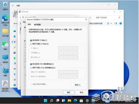This screenshot has height=104, width=139.
Task: Open Gaming icon in Settings sidebar
Action: (15, 69)
